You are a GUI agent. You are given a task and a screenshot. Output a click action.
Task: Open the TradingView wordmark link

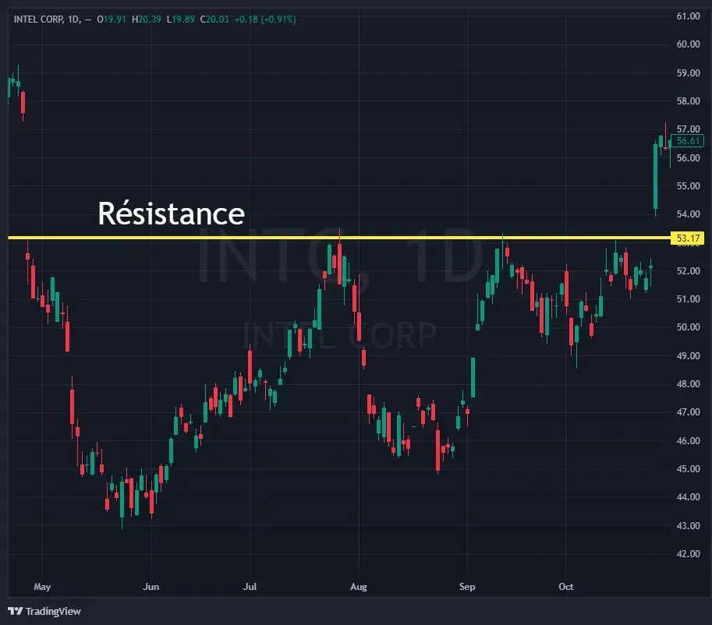coord(53,612)
